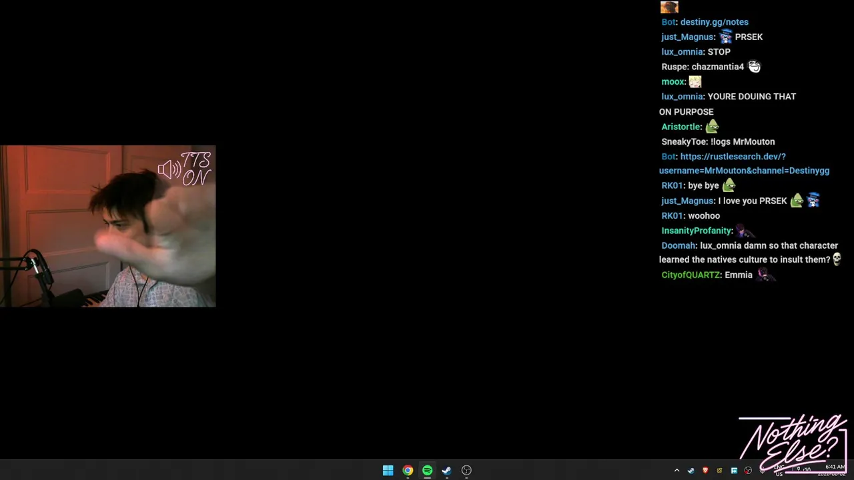Image resolution: width=854 pixels, height=480 pixels.
Task: Open Google Chrome from the taskbar
Action: pyautogui.click(x=408, y=471)
